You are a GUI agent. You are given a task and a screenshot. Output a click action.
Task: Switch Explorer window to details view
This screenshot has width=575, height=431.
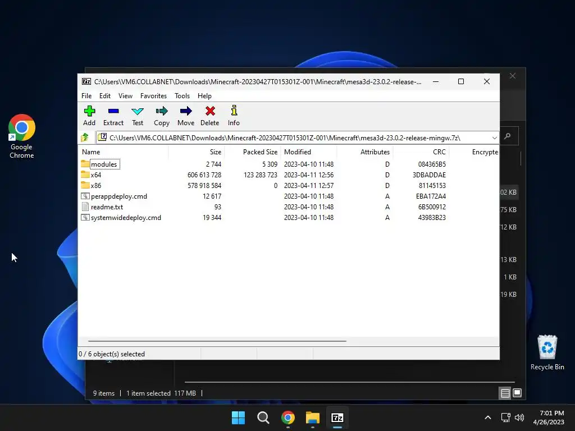pyautogui.click(x=505, y=393)
